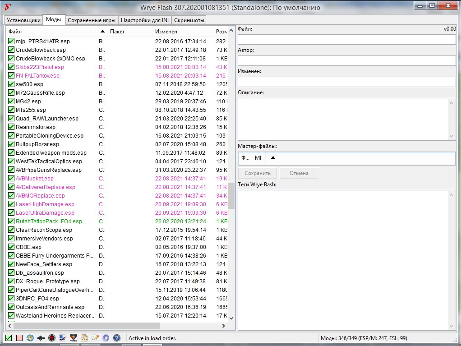This screenshot has width=461, height=346.
Task: Click the Bink Video icon in status bar
Action: coord(74,338)
